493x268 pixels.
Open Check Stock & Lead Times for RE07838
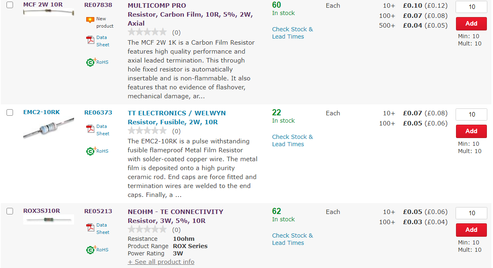pos(292,33)
